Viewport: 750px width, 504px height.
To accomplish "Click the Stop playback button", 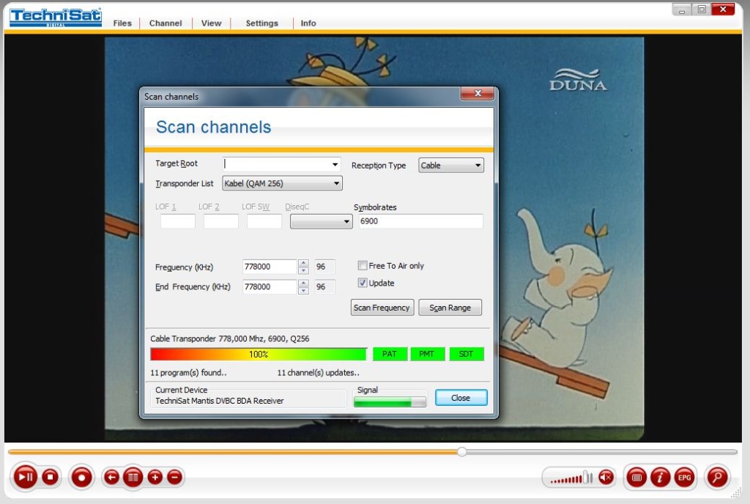I will [x=51, y=477].
